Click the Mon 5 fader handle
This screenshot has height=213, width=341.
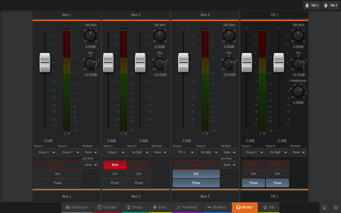pyautogui.click(x=184, y=63)
